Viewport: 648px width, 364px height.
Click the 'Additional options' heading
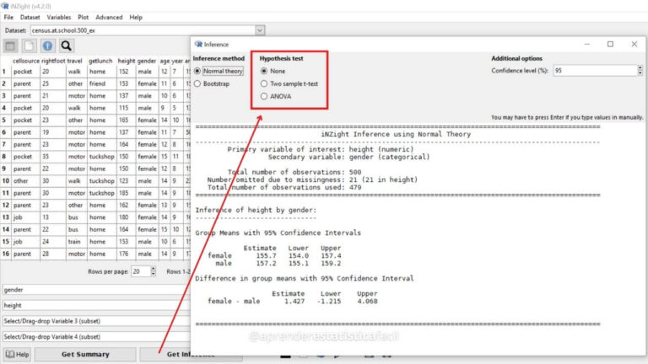[x=516, y=59]
